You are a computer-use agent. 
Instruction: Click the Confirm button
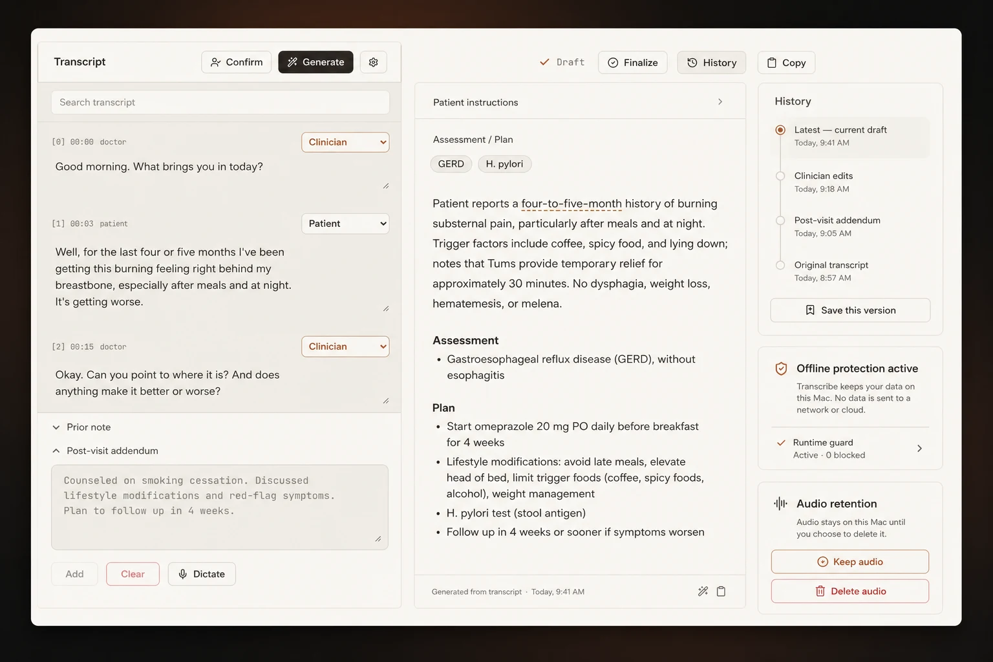pos(236,62)
